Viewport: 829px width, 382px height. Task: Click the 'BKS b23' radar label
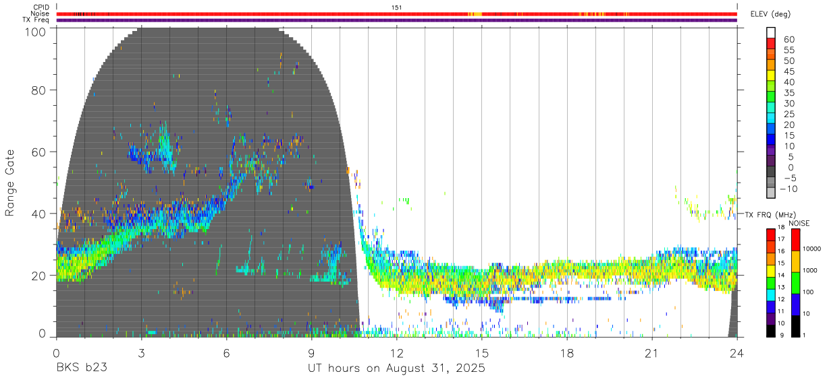(81, 369)
